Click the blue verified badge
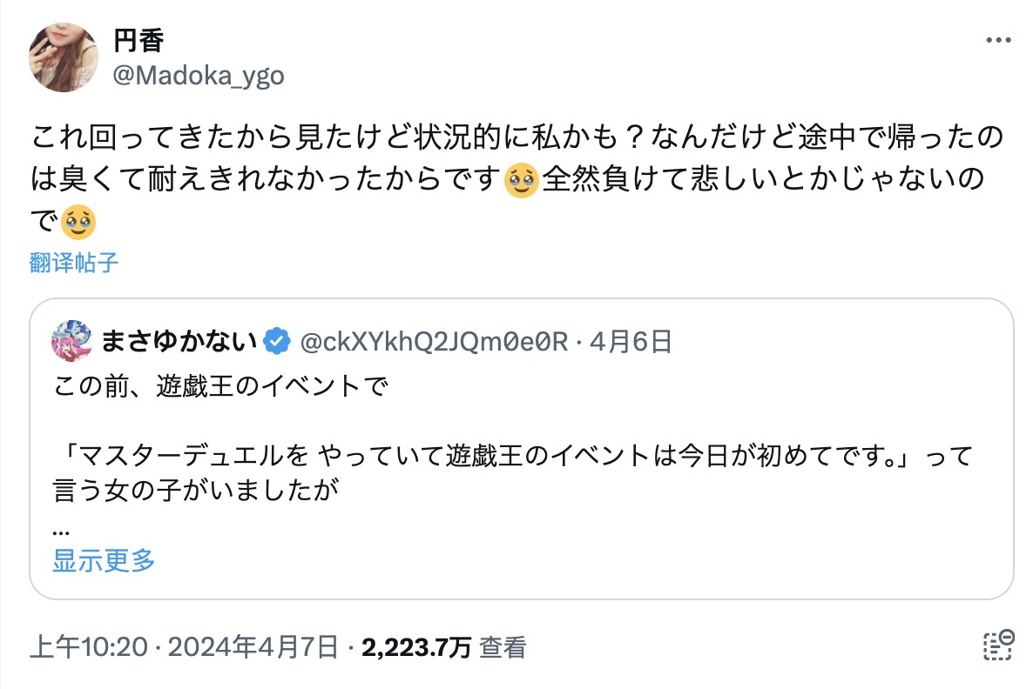This screenshot has width=1033, height=689. click(278, 342)
